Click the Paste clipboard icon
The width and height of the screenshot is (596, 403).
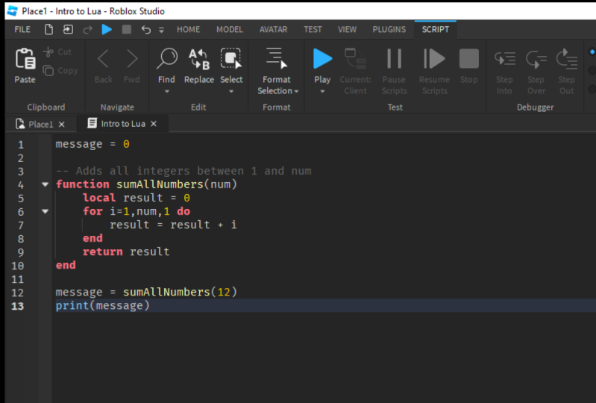(x=25, y=60)
